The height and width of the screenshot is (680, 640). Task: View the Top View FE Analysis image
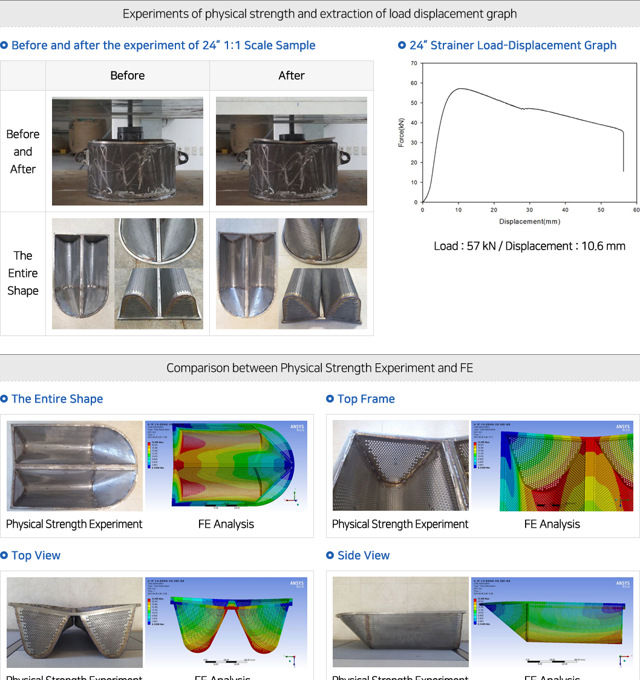tap(226, 623)
